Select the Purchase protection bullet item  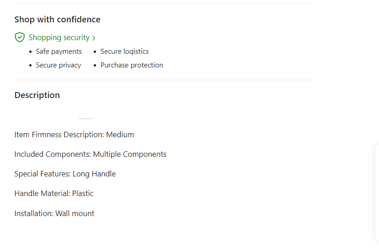(x=132, y=65)
